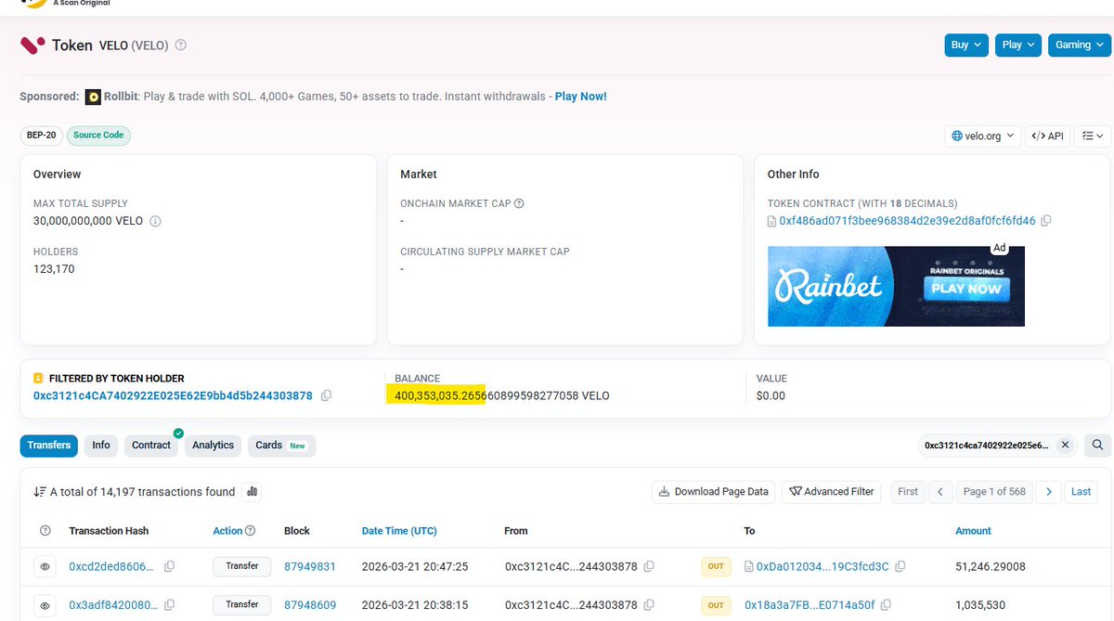The height and width of the screenshot is (621, 1114).
Task: Go to First page of results
Action: (x=908, y=492)
